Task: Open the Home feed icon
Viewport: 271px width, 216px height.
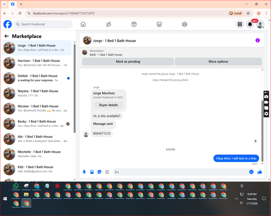Action: pyautogui.click(x=83, y=24)
